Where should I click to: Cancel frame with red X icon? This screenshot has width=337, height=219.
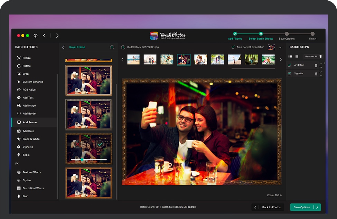[x=77, y=144]
